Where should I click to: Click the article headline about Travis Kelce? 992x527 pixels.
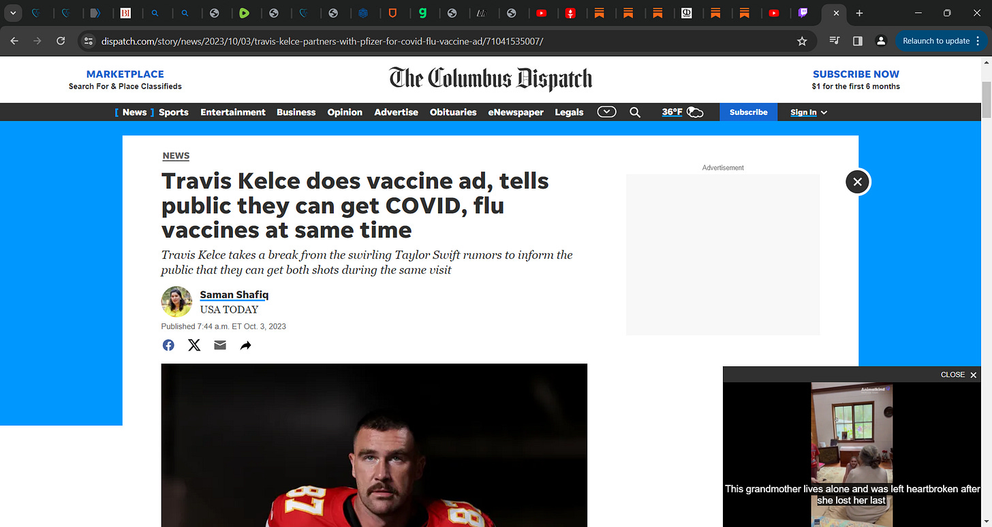point(355,205)
